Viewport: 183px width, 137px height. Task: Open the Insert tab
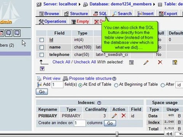click(145, 13)
